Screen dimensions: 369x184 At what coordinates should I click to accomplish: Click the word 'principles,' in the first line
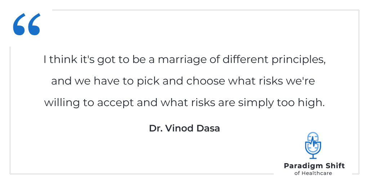click(299, 60)
